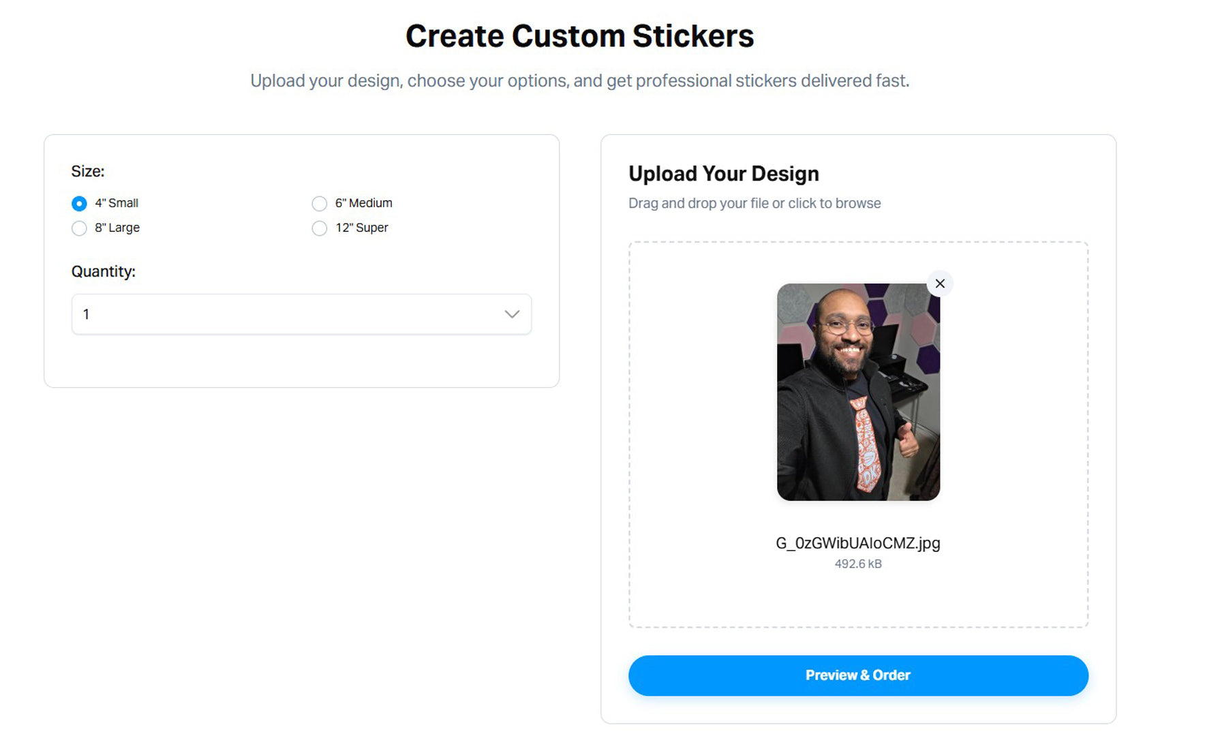Select the 4" Small size radio button

click(x=79, y=204)
